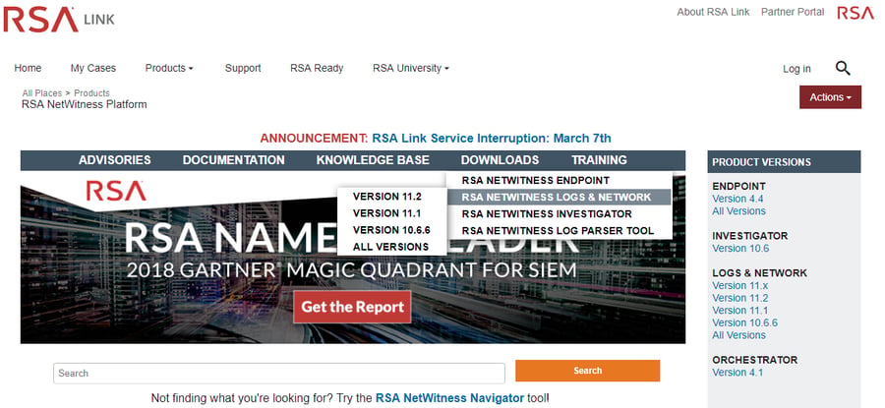Open sidebar Version 11.1 link
885x408 pixels.
coord(739,311)
